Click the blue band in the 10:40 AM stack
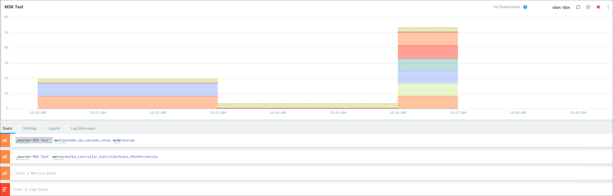 pyautogui.click(x=127, y=90)
